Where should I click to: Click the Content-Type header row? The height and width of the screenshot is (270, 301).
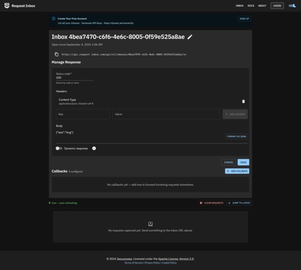coord(152,101)
